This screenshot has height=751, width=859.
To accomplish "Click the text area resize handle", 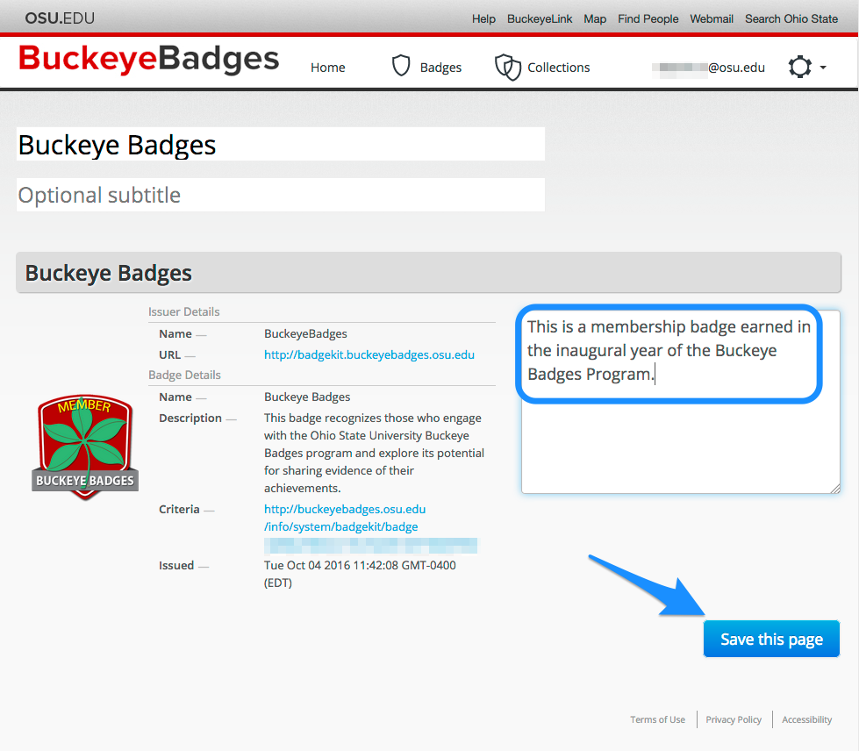I will click(835, 489).
